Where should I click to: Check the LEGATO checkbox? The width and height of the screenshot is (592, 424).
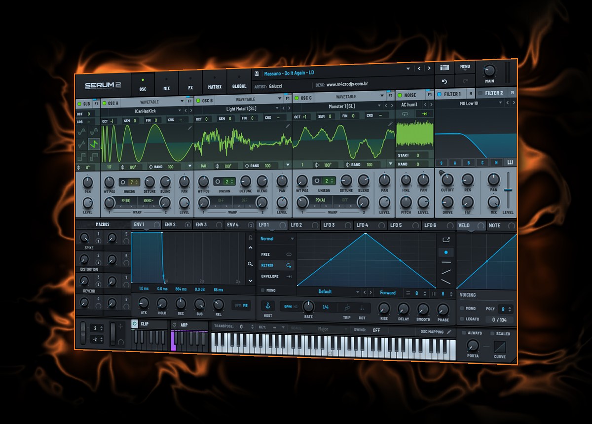tap(462, 319)
